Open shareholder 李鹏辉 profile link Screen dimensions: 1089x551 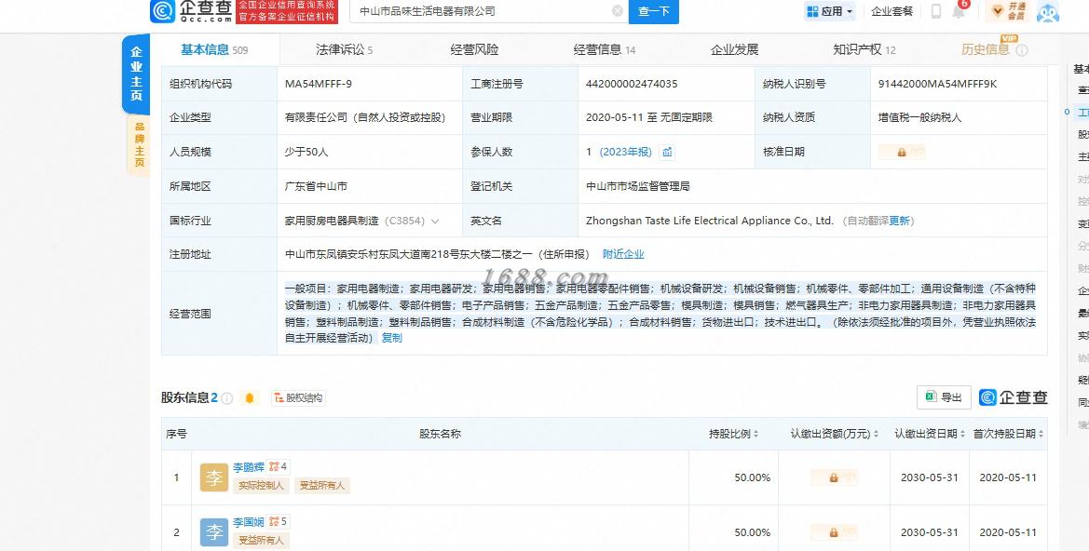point(249,467)
